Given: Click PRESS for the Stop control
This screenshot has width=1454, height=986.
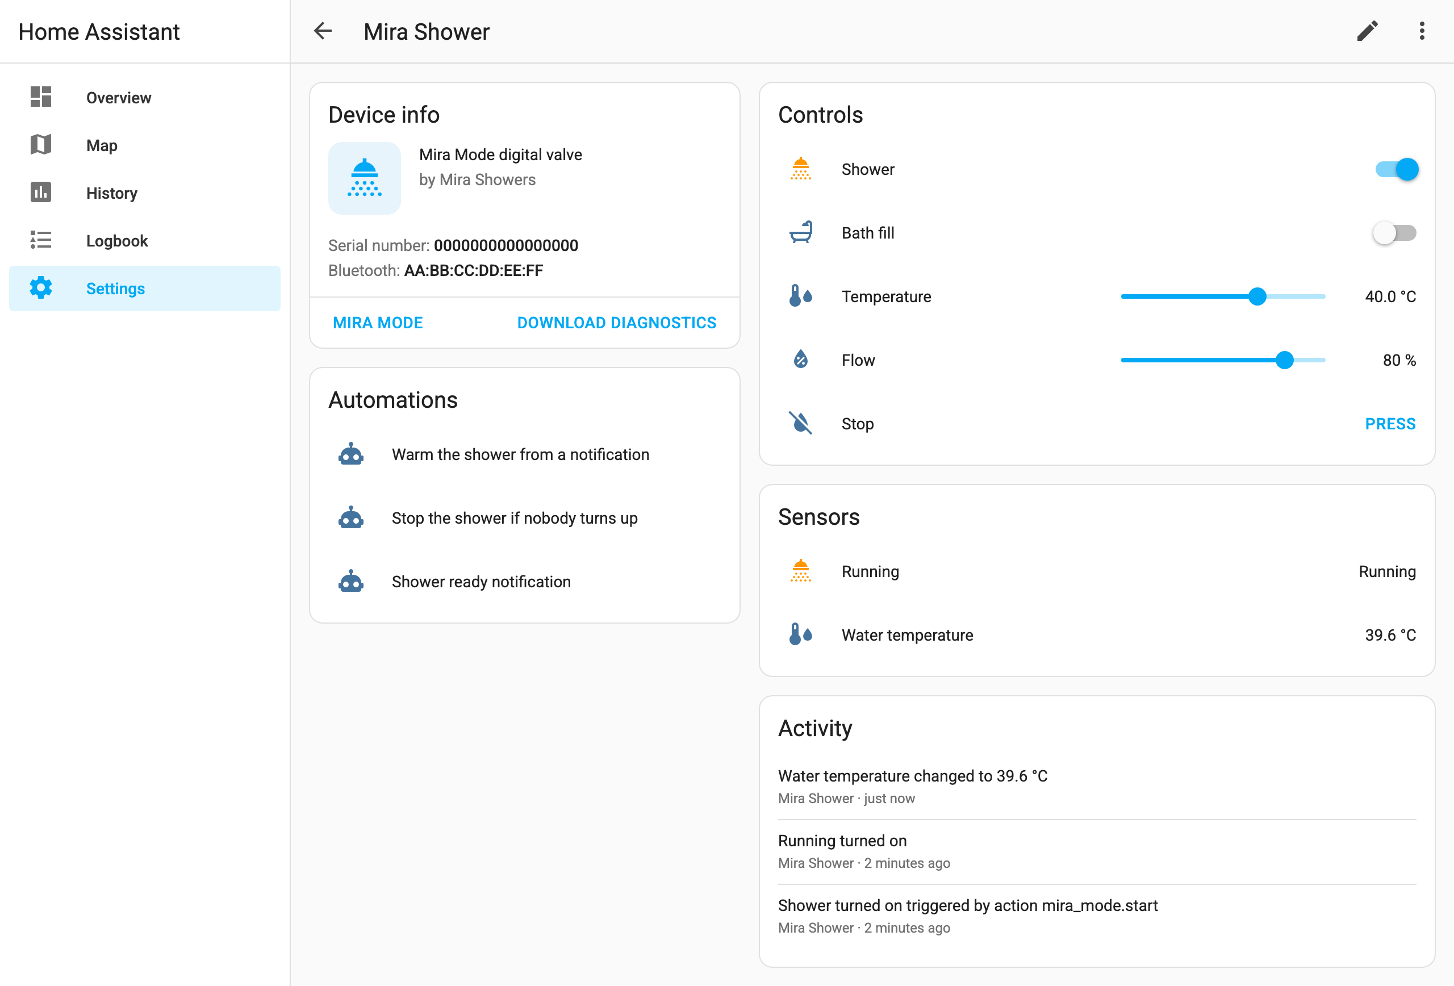Looking at the screenshot, I should click(x=1390, y=424).
